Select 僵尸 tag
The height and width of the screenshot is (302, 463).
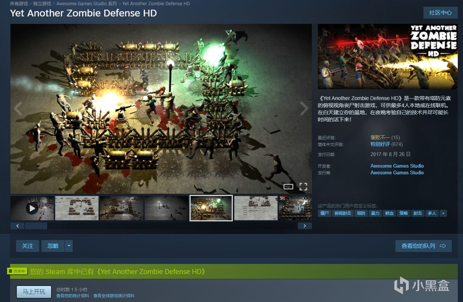pyautogui.click(x=325, y=213)
